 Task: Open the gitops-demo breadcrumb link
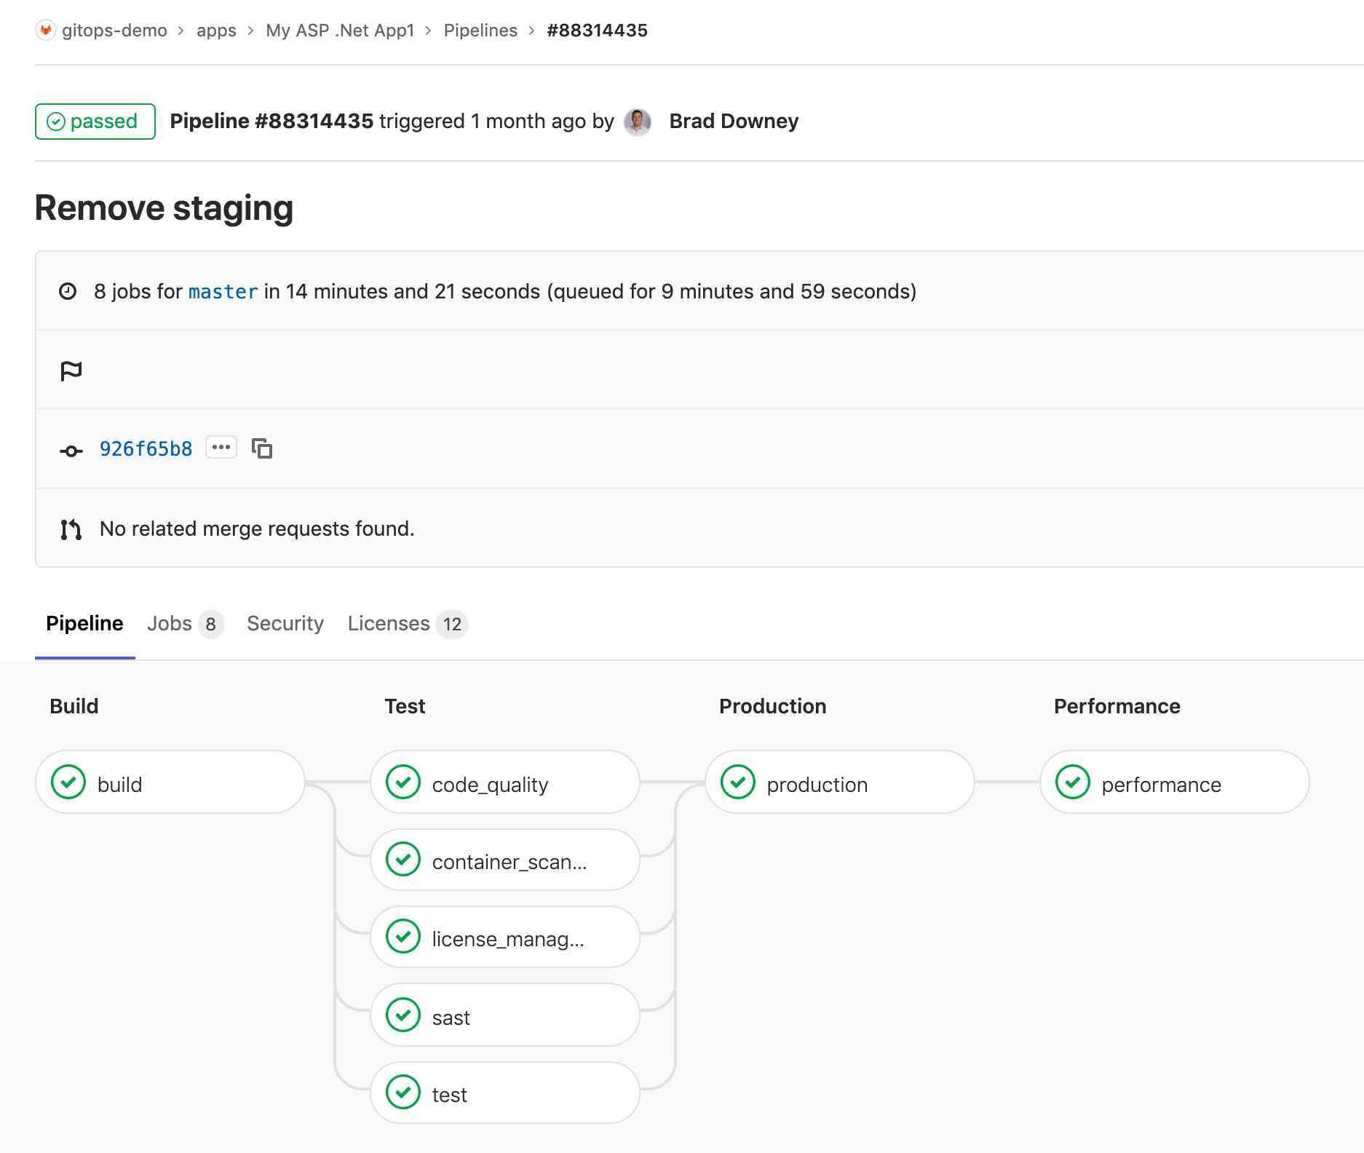[114, 31]
